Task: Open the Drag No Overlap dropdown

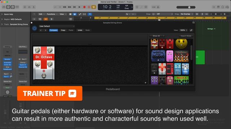Action: click(x=187, y=14)
